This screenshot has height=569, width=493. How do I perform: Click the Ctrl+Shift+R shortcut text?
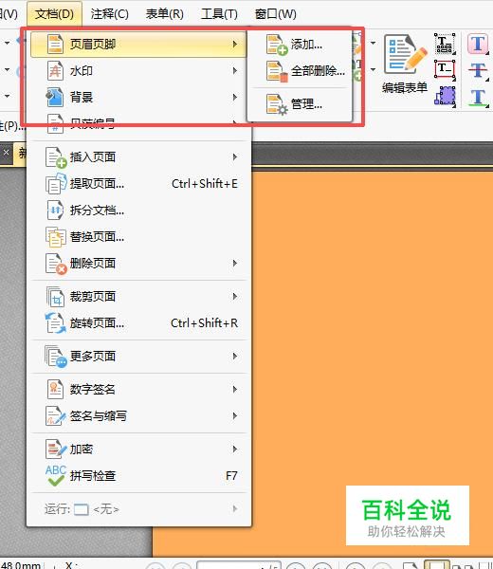tap(204, 323)
